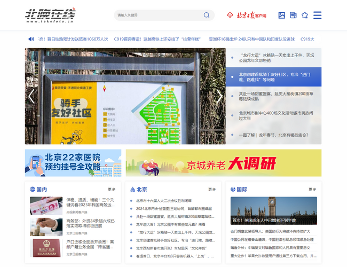Click the 北晚在线 site logo
The height and width of the screenshot is (267, 347).
50,15
